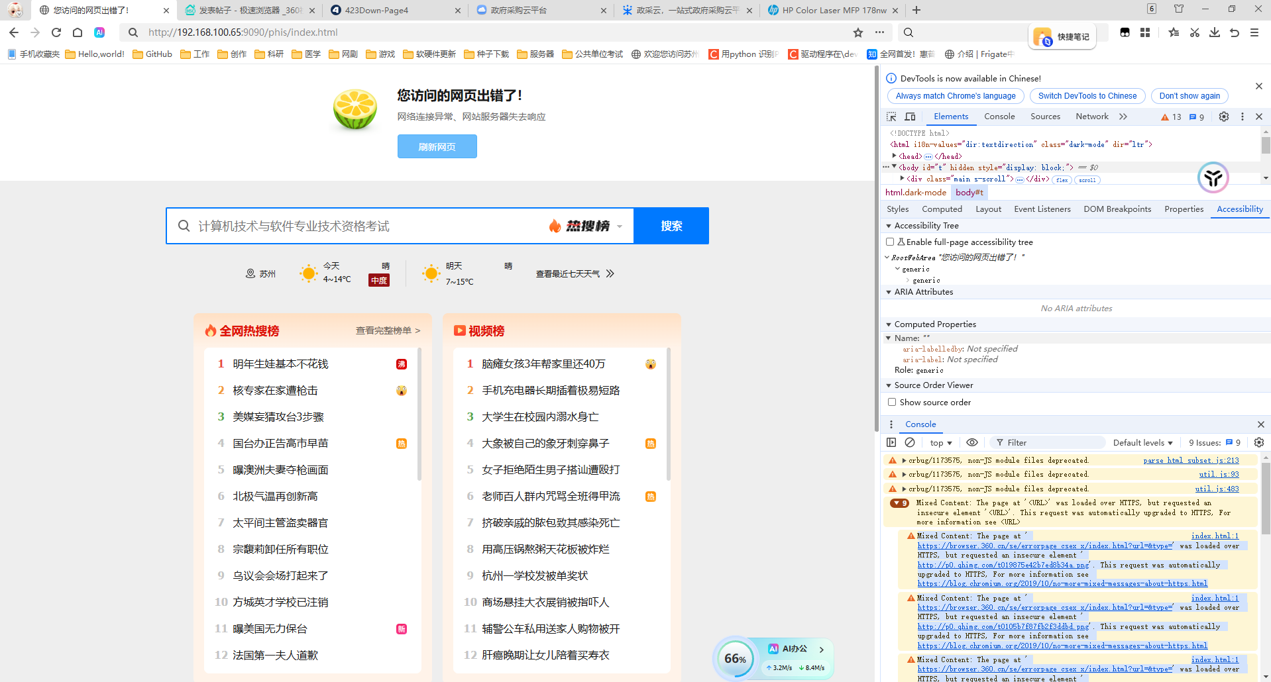The height and width of the screenshot is (682, 1271).
Task: Bookmark this page with the star icon
Action: pyautogui.click(x=858, y=32)
